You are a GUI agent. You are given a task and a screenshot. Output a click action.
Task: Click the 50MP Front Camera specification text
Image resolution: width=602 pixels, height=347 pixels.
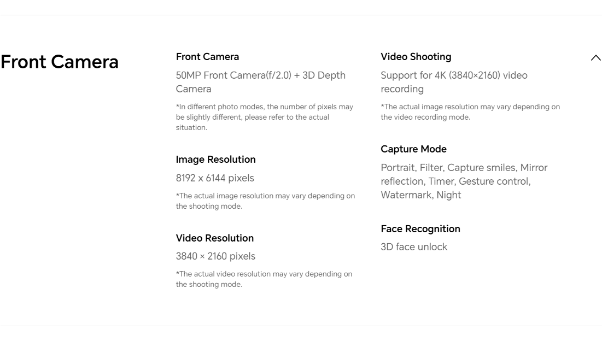pyautogui.click(x=260, y=82)
